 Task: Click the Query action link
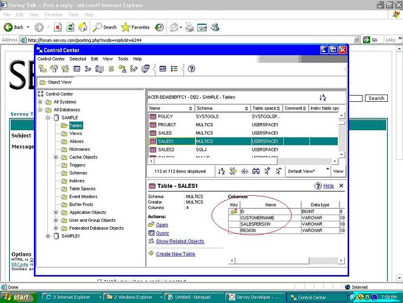tap(162, 233)
